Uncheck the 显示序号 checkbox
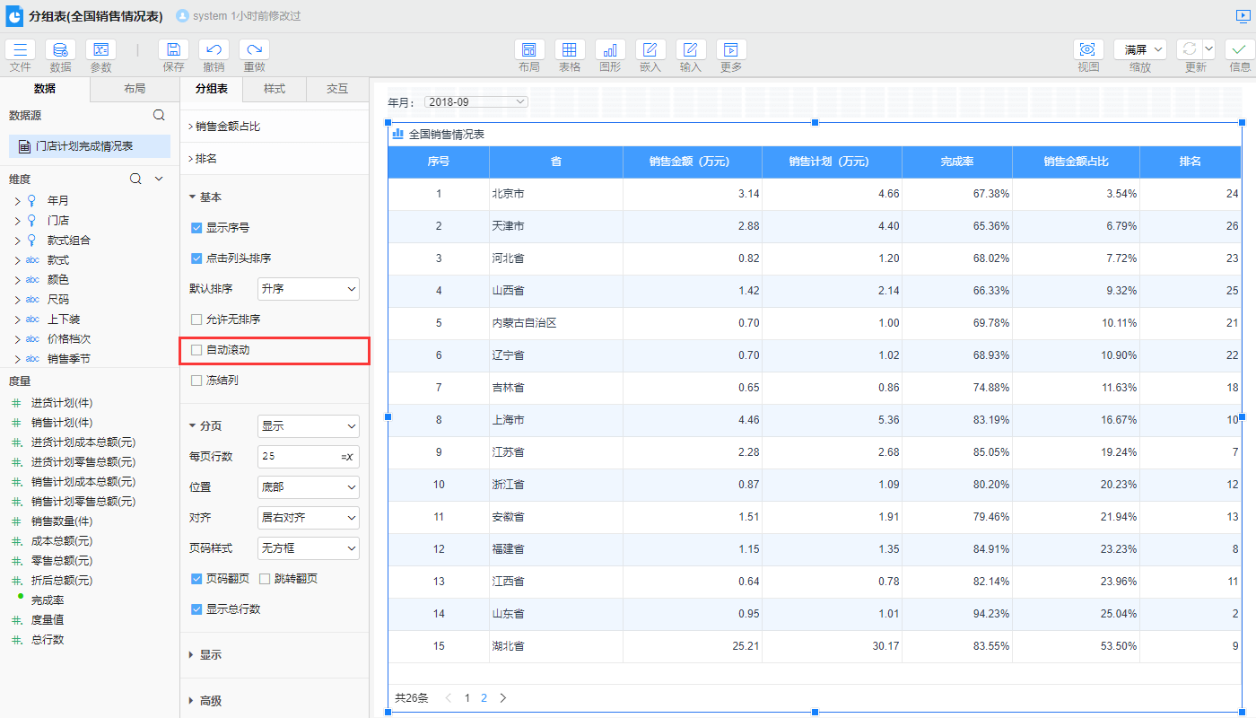The width and height of the screenshot is (1256, 718). pyautogui.click(x=196, y=228)
